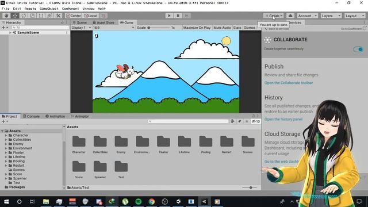368x207 pixels.
Task: Toggle Mute Audio in Game view
Action: click(222, 28)
